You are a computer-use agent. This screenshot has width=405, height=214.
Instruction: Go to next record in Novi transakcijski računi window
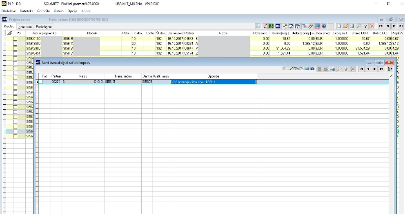(x=375, y=69)
